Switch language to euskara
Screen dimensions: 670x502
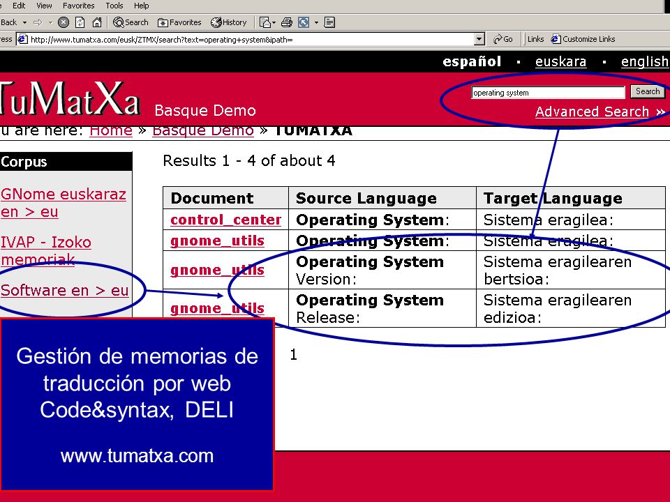click(x=560, y=61)
